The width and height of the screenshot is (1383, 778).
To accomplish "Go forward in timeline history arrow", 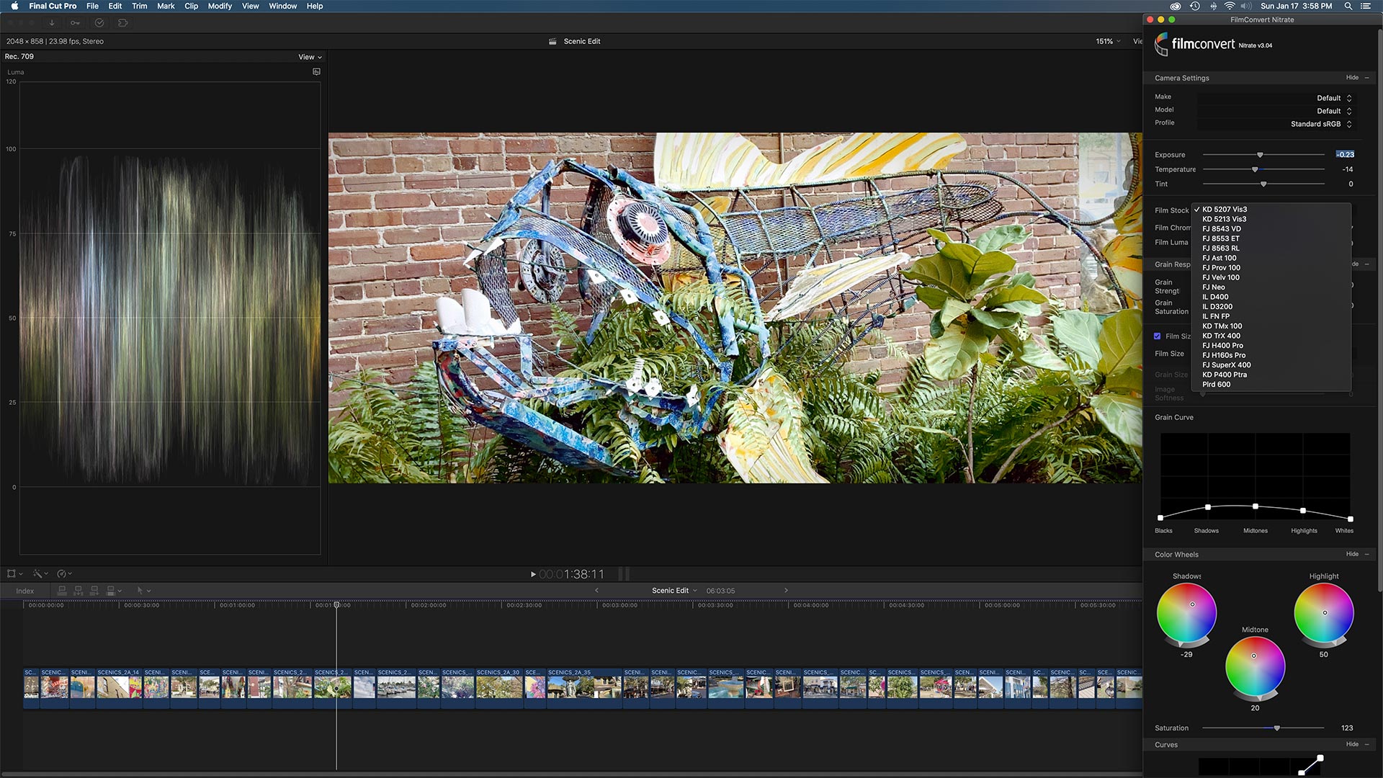I will 786,591.
